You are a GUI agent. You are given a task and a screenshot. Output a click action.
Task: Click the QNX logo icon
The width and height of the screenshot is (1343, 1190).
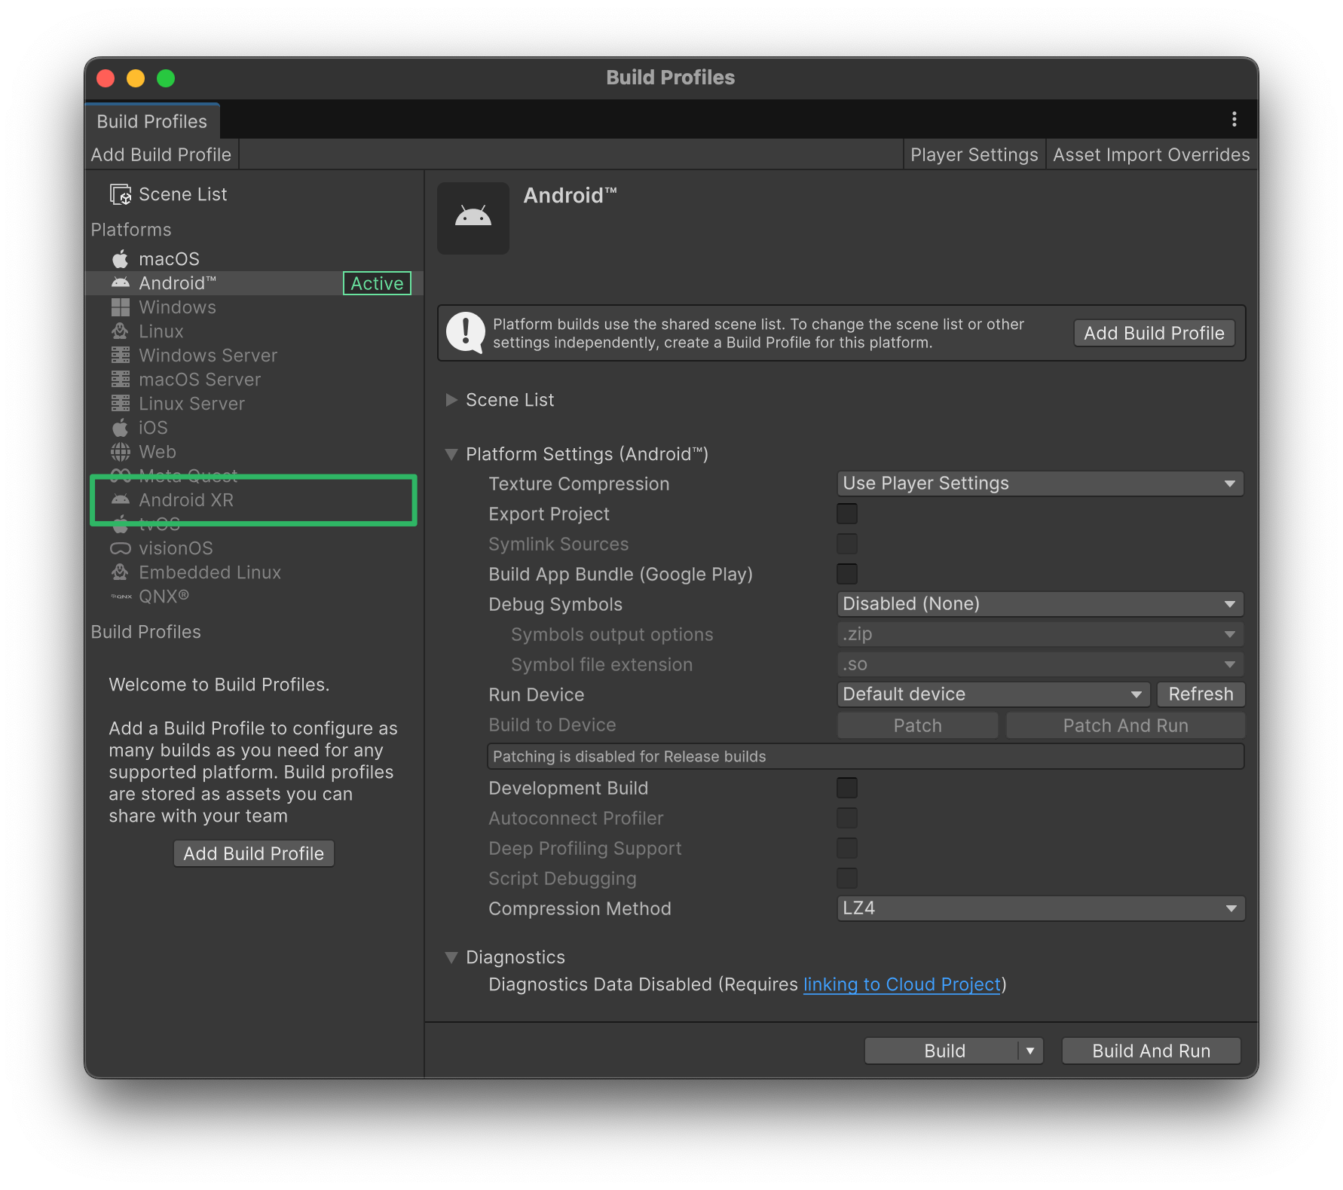click(121, 597)
